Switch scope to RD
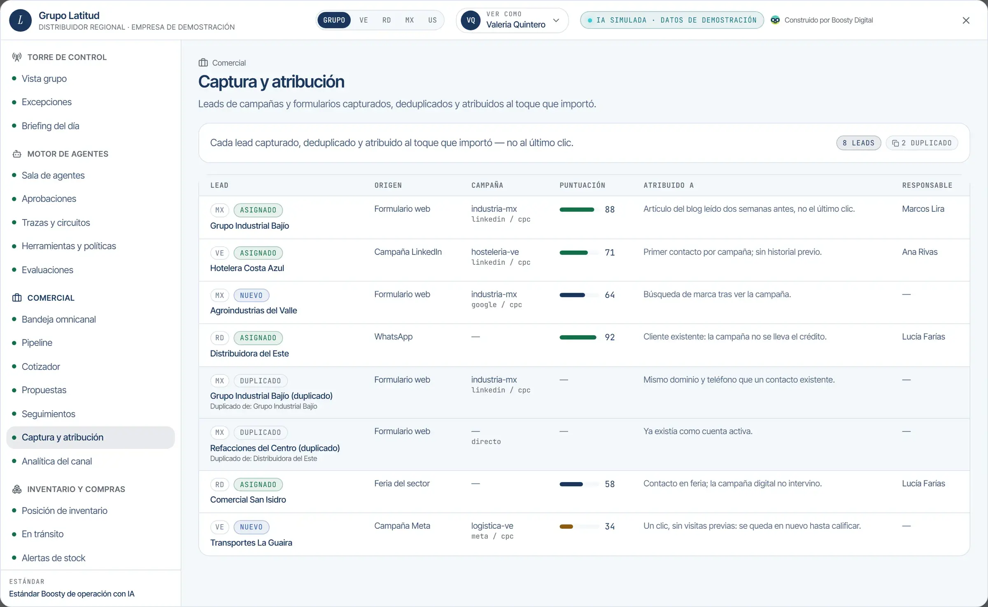 click(x=387, y=20)
